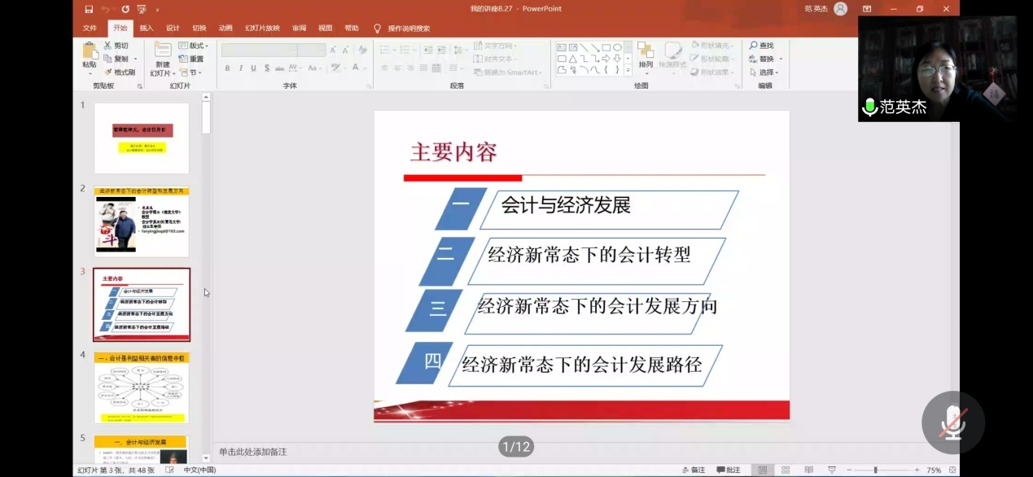Click the Save icon on Quick Access Toolbar
This screenshot has width=1033, height=477.
click(89, 8)
